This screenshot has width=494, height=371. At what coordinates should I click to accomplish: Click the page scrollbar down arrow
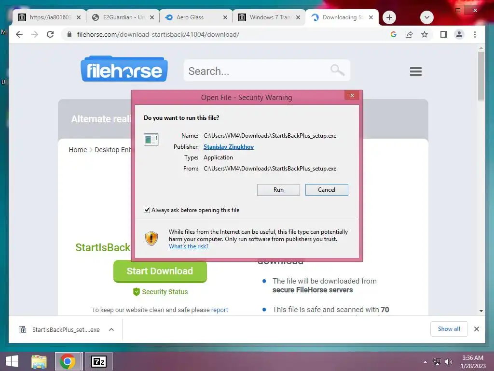(481, 311)
